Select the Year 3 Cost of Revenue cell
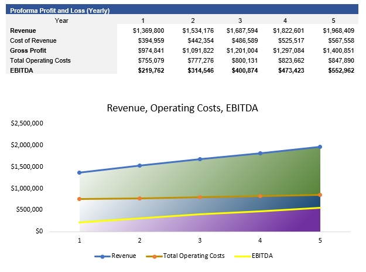This screenshot has height=272, width=366. point(245,40)
